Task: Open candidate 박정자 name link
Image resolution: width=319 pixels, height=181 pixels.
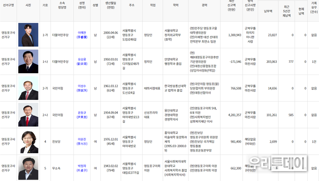Action: pos(82,168)
